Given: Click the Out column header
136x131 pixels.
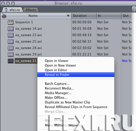Looking at the screenshot, I should [126, 16].
